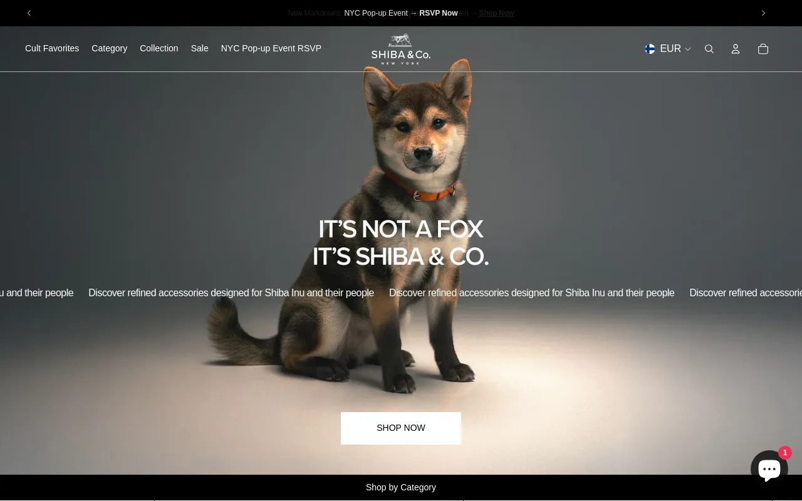Open the Collection navigation menu
The image size is (802, 501).
coord(159,48)
